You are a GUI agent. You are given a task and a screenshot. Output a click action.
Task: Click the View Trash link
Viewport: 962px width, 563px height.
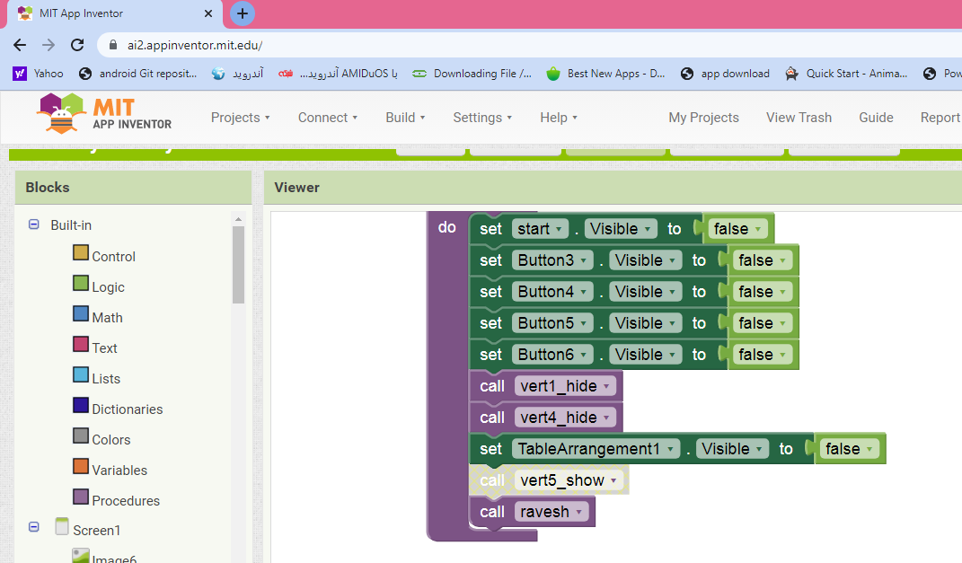(799, 118)
